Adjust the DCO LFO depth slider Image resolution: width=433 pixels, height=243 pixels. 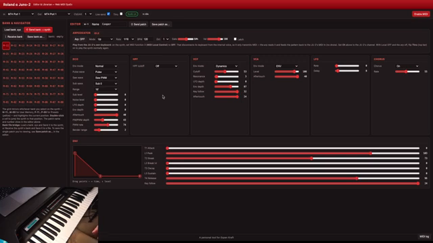[x=106, y=105]
